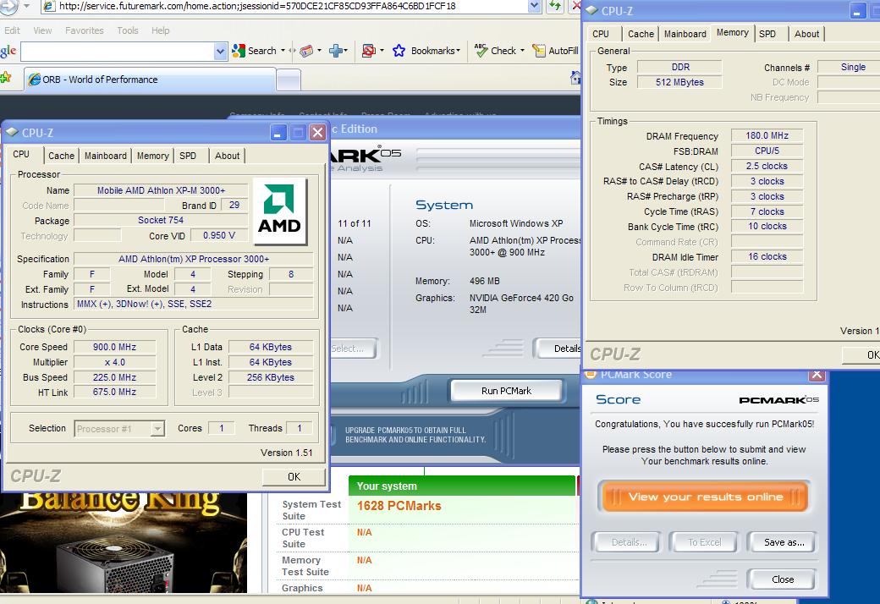Click Save as... in PCMark Score dialog
Screen dimensions: 880x604
[x=784, y=542]
